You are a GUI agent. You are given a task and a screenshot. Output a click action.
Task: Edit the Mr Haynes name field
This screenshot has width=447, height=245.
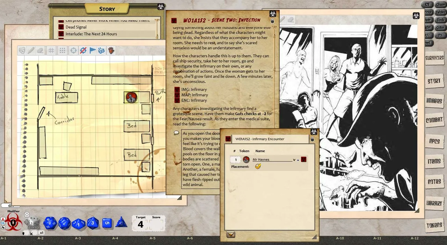pos(272,159)
